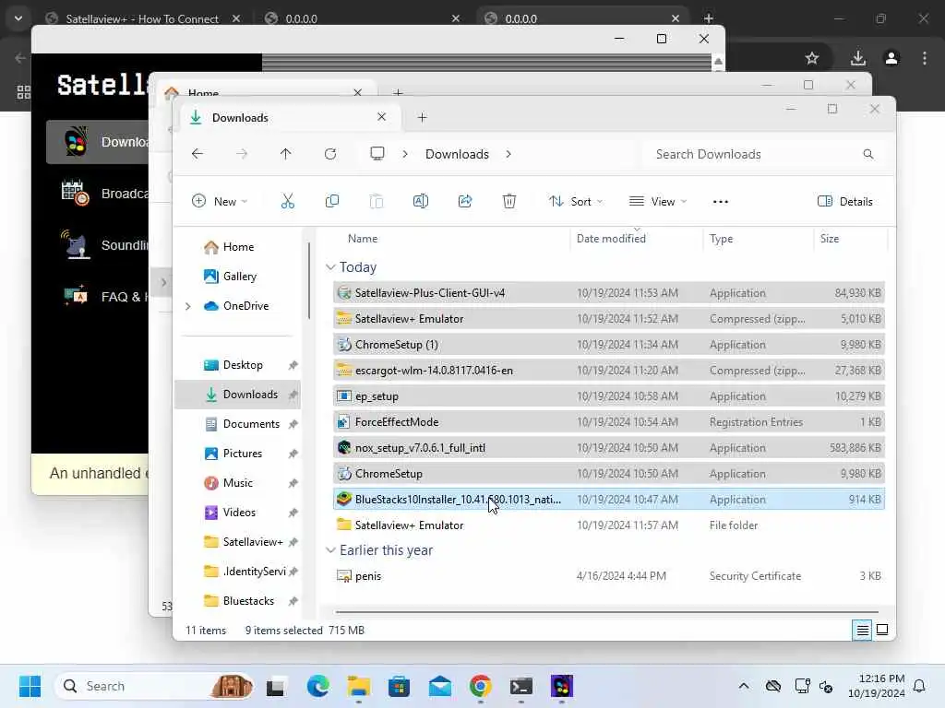Viewport: 945px width, 708px height.
Task: Click the taskbar Search box
Action: pyautogui.click(x=154, y=686)
